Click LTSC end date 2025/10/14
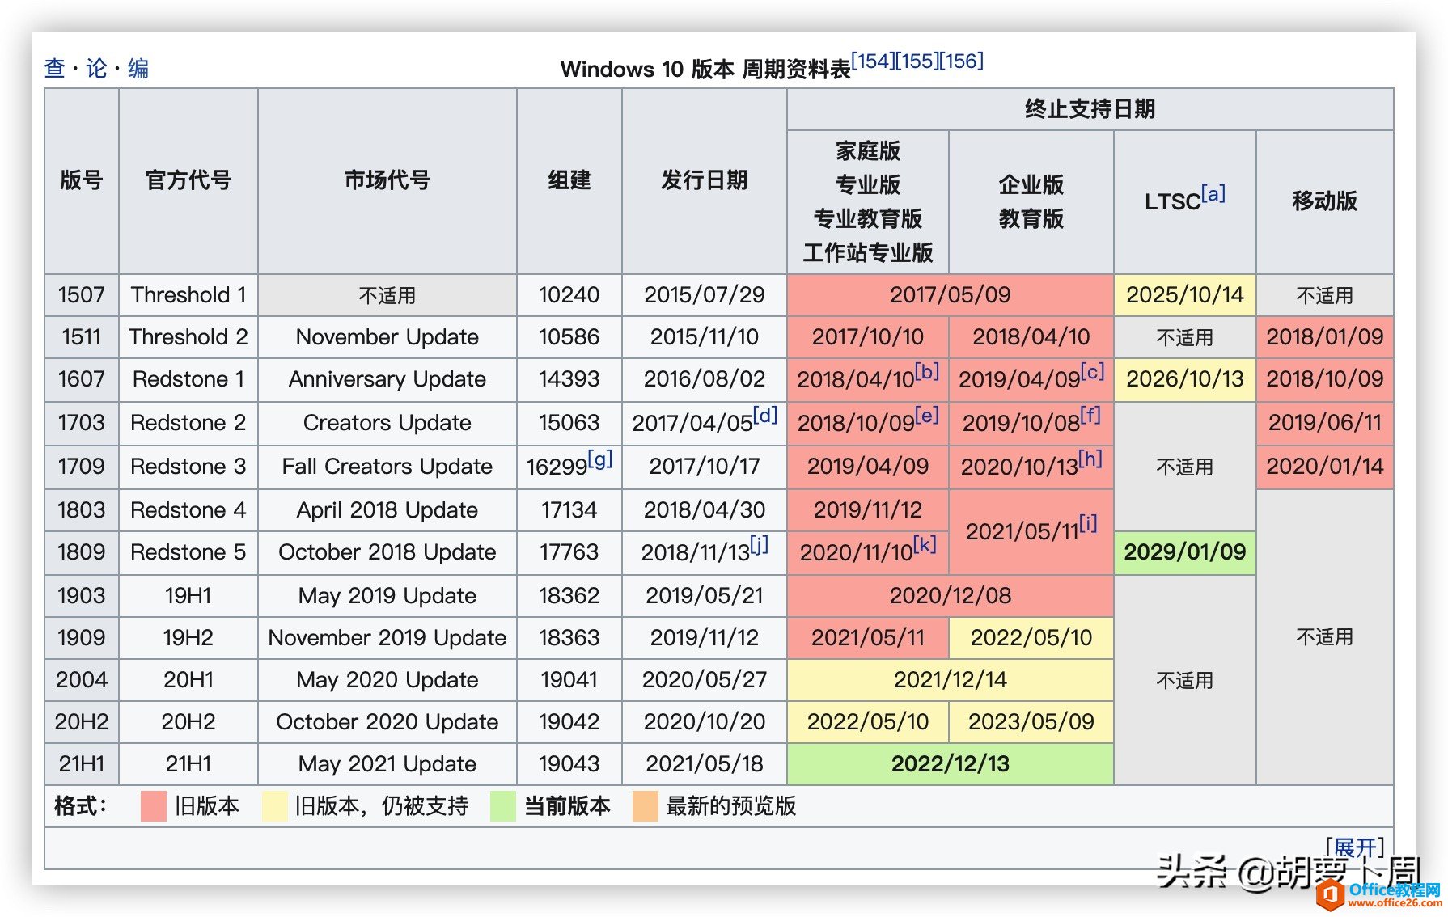The width and height of the screenshot is (1448, 917). (1185, 295)
